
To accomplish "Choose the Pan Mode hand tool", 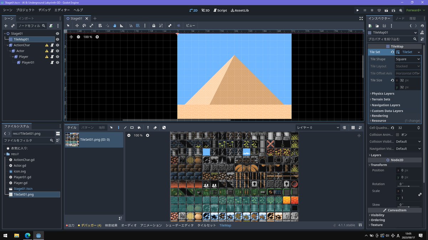I will click(114, 26).
